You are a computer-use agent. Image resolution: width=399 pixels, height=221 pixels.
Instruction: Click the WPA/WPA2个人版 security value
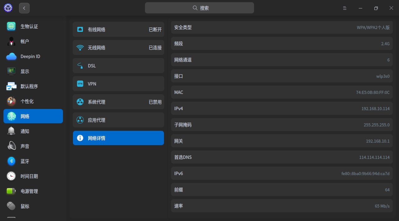[373, 27]
